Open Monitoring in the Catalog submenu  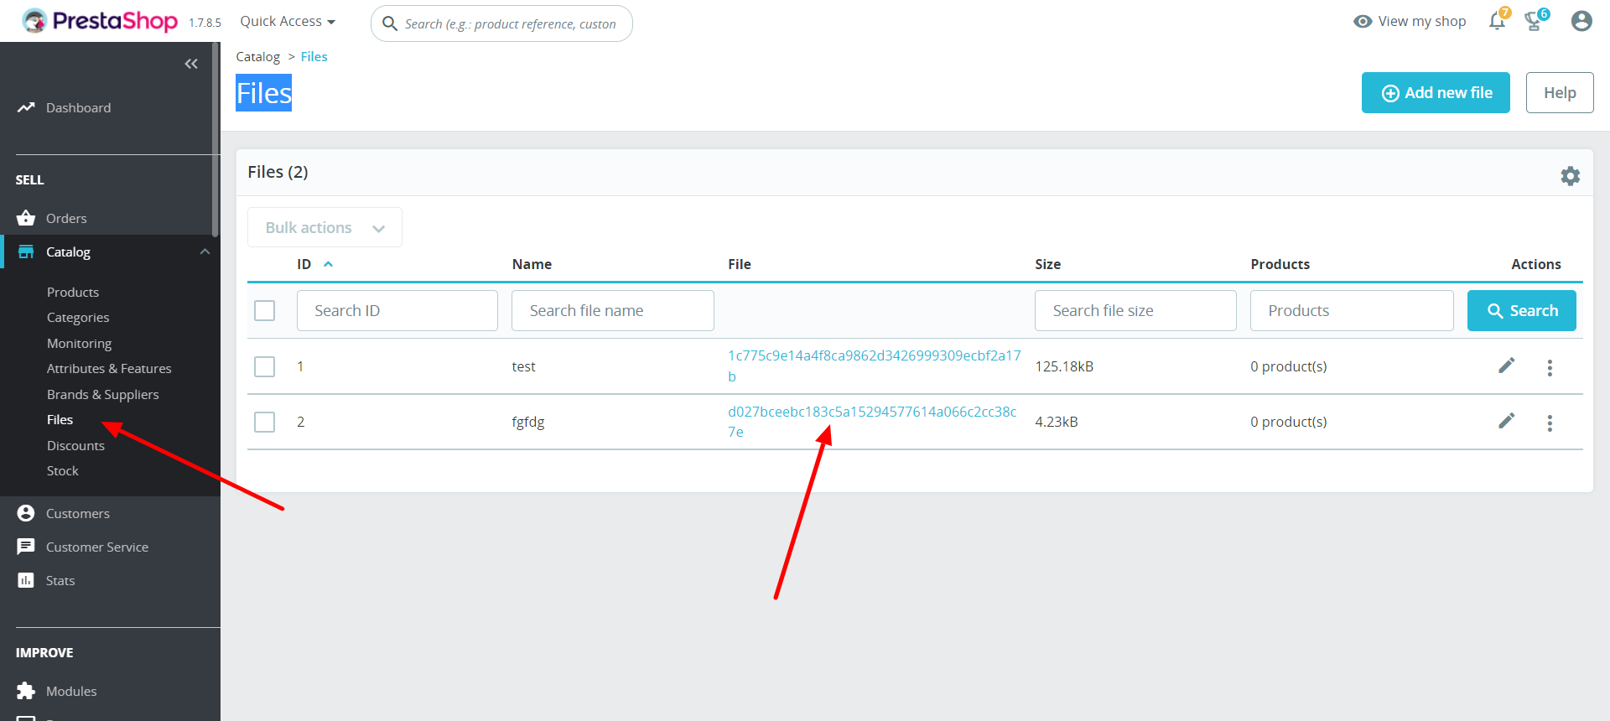click(79, 343)
